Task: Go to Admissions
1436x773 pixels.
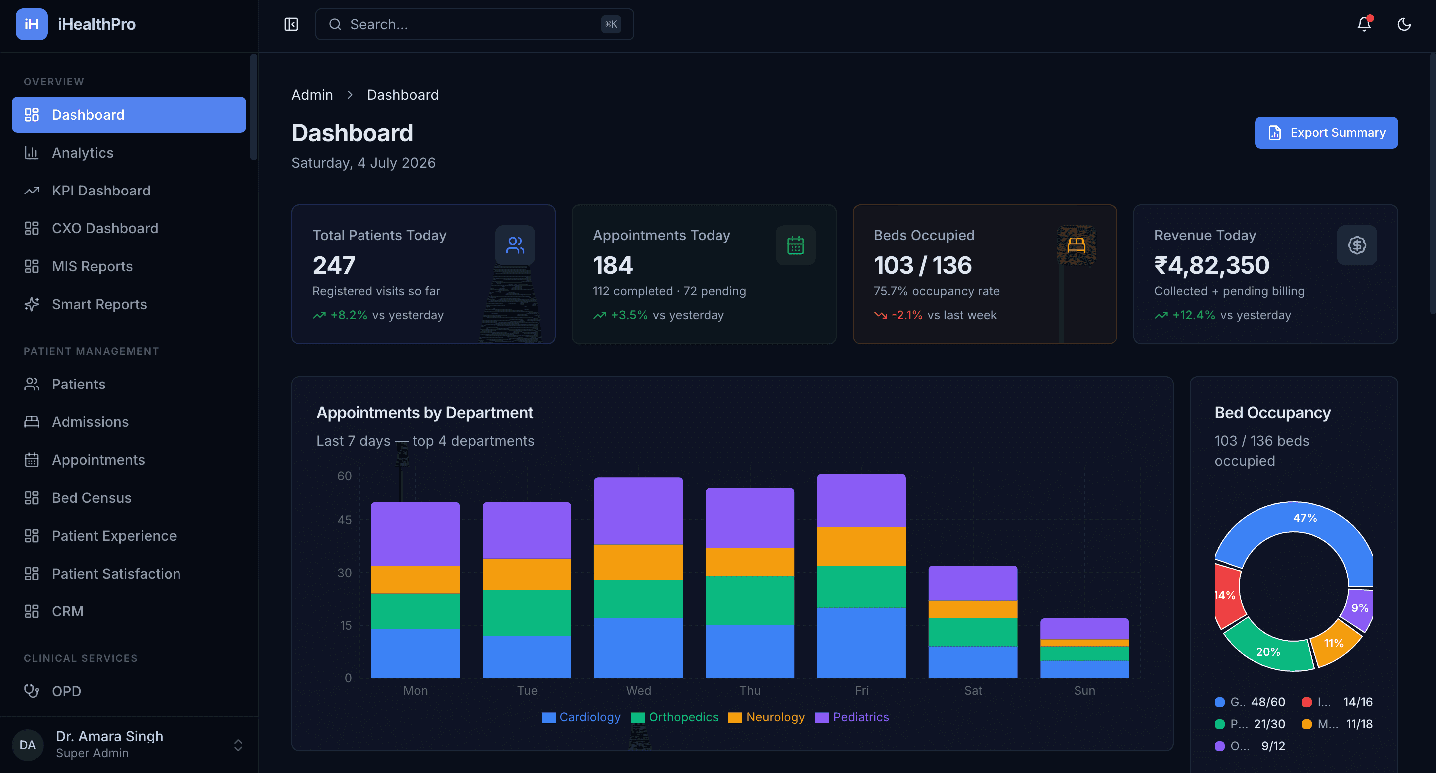Action: pos(129,422)
